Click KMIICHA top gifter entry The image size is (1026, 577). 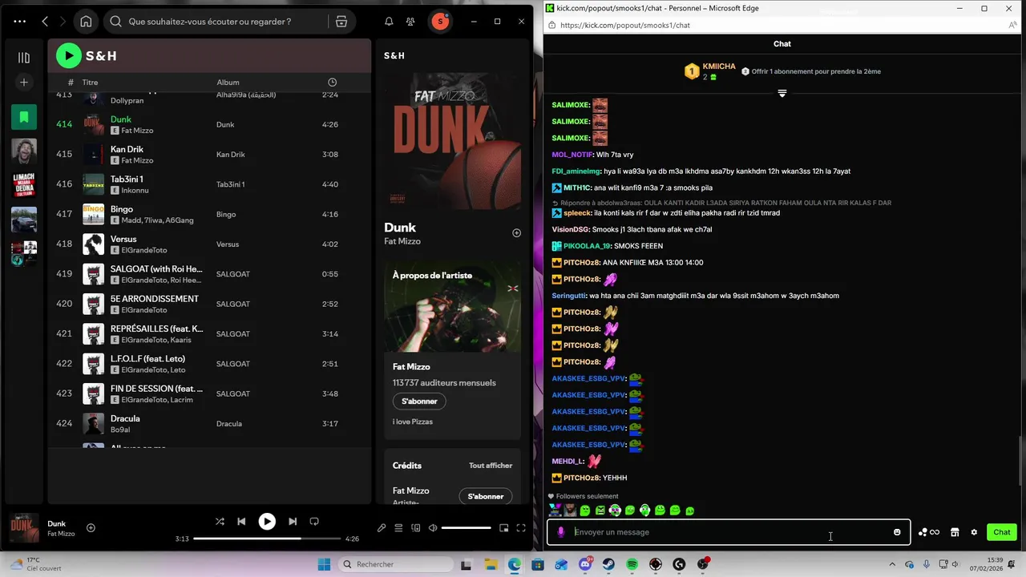pos(710,71)
